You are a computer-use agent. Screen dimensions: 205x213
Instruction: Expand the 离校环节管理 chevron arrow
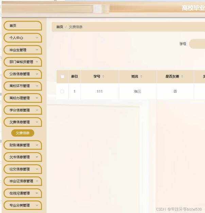pos(37,86)
